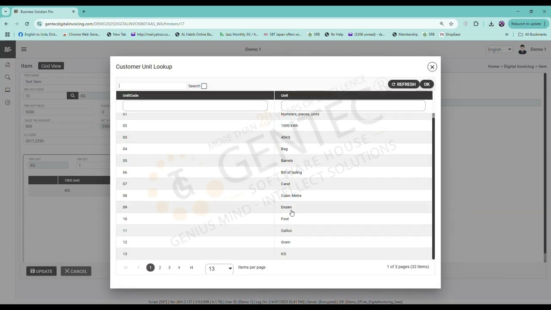This screenshot has width=551, height=310.
Task: Confirm selection with OK button
Action: pos(427,84)
